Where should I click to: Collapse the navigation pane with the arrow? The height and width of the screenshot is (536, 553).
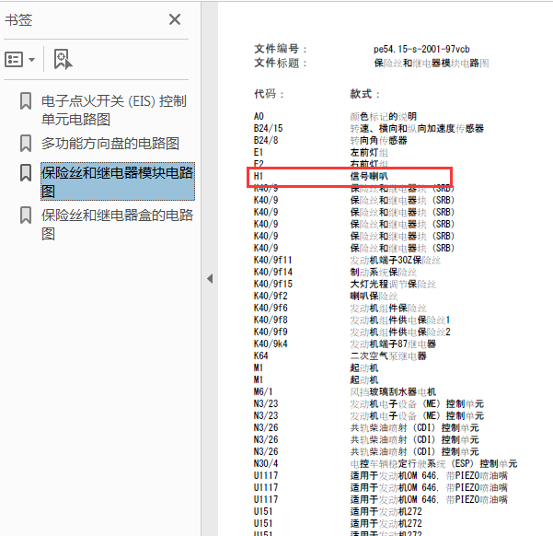210,279
